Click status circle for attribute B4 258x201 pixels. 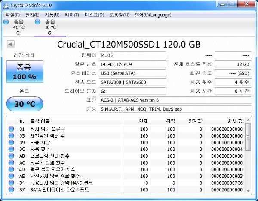pyautogui.click(x=11, y=183)
